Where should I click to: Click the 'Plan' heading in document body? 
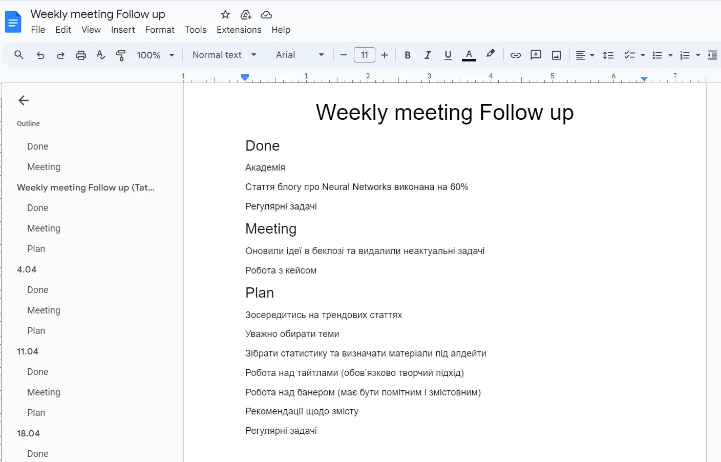click(260, 293)
